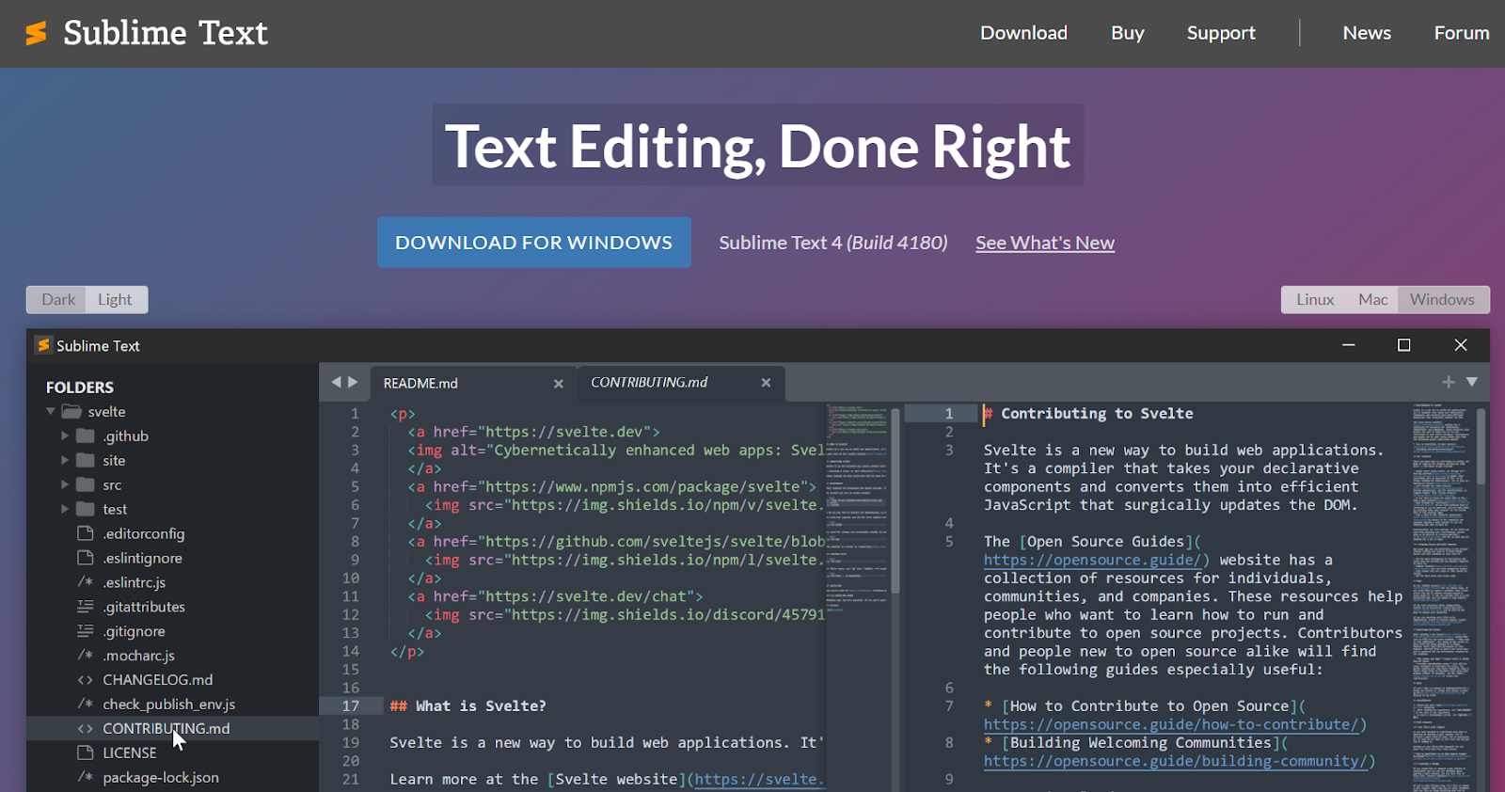
Task: Click the .editorconfig file icon
Action: pos(86,533)
